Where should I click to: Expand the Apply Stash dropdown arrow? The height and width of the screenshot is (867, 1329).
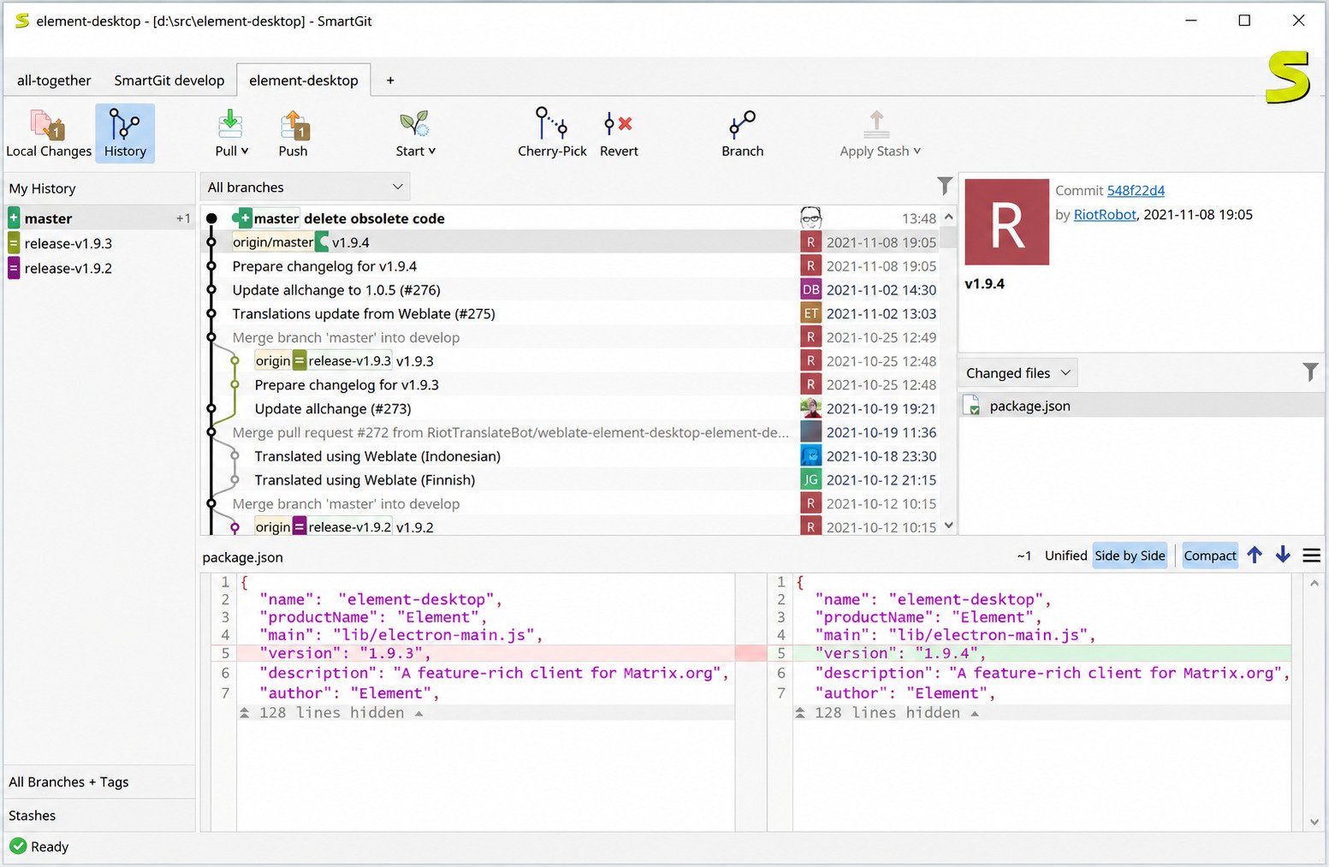[x=917, y=151]
